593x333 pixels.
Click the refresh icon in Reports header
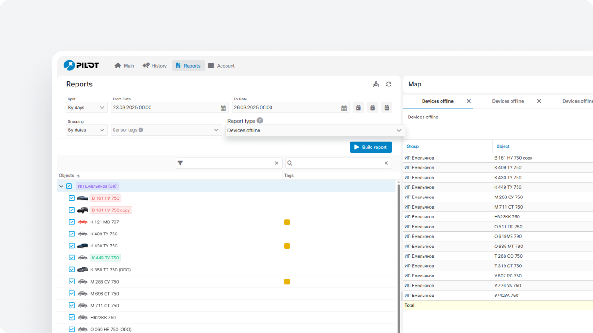[x=389, y=84]
